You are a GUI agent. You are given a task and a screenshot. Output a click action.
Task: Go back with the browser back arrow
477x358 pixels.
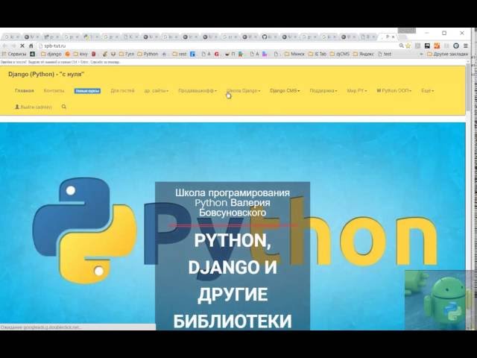(x=5, y=45)
